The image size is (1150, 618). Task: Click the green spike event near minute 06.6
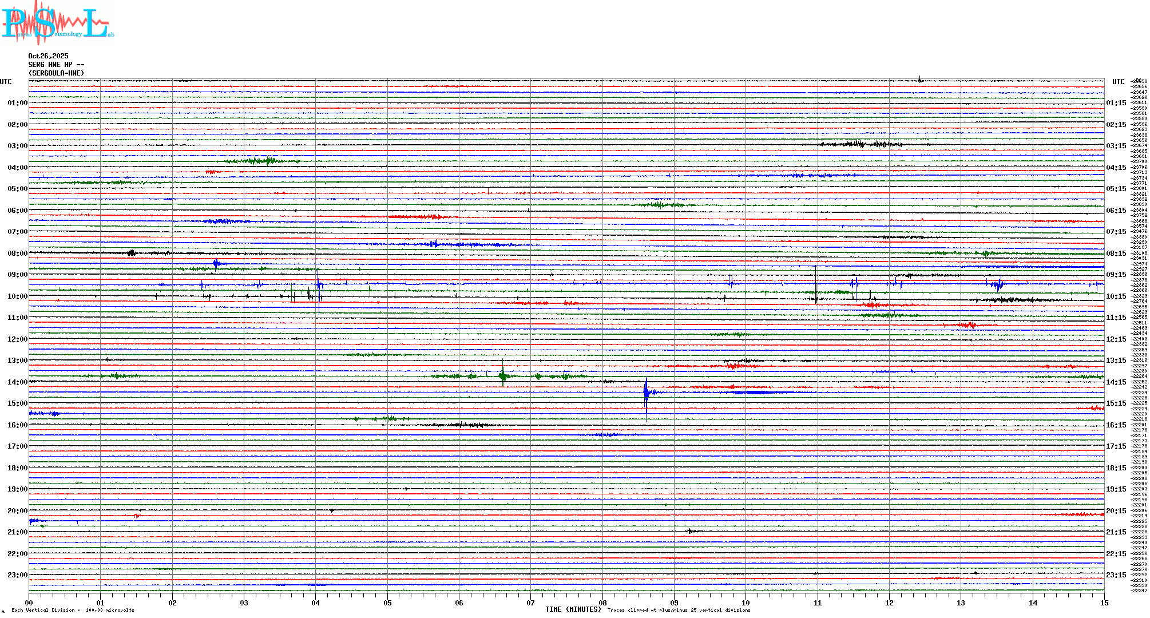[503, 375]
